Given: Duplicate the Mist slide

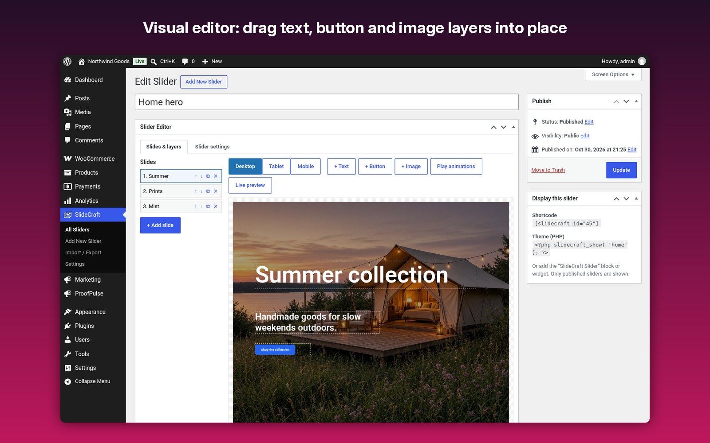Looking at the screenshot, I should point(208,206).
